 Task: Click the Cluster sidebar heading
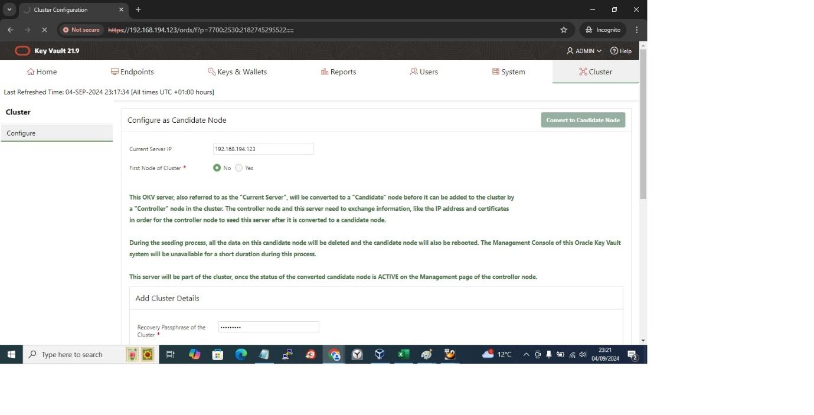pos(18,112)
